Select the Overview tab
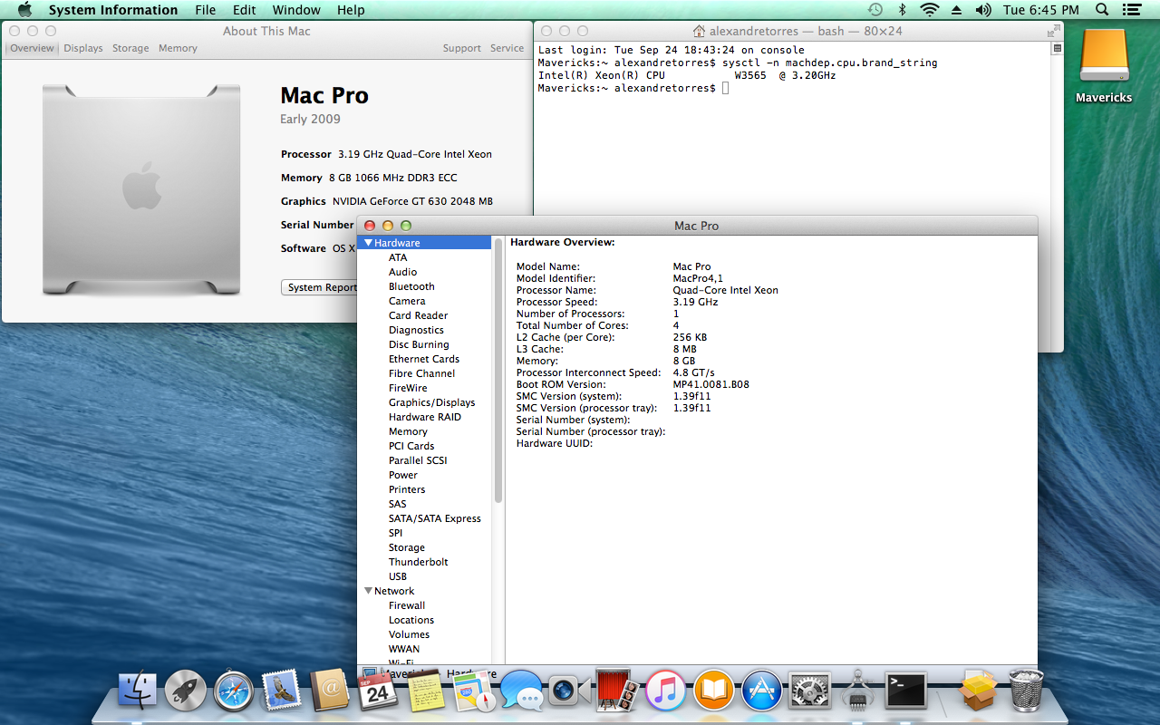Viewport: 1160px width, 725px height. [x=32, y=48]
